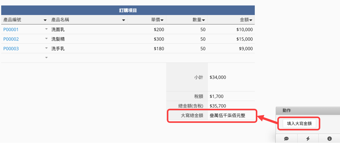Viewport: 340px width, 144px height.
Task: Open the dropdown arrow beside P00002
Action: [46, 39]
